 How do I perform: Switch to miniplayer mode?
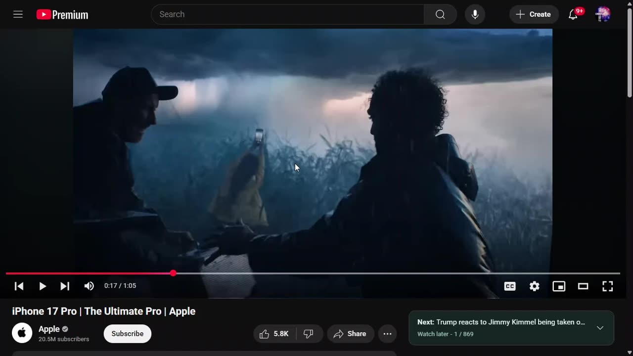(559, 286)
